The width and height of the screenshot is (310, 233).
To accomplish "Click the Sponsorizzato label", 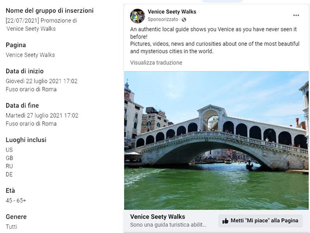I will [x=163, y=19].
